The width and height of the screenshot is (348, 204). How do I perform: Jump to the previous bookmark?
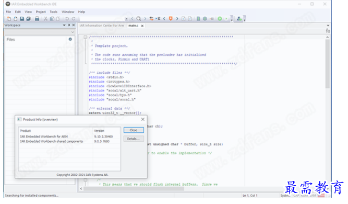[x=164, y=19]
